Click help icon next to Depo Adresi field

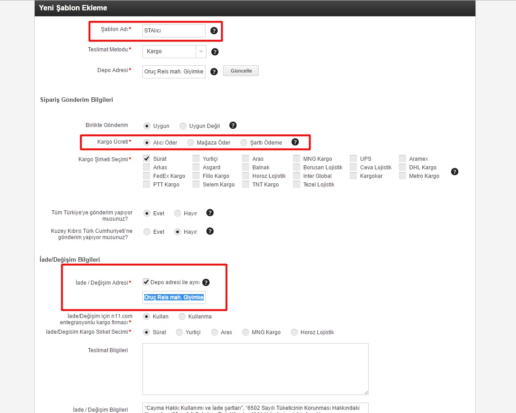(x=214, y=71)
